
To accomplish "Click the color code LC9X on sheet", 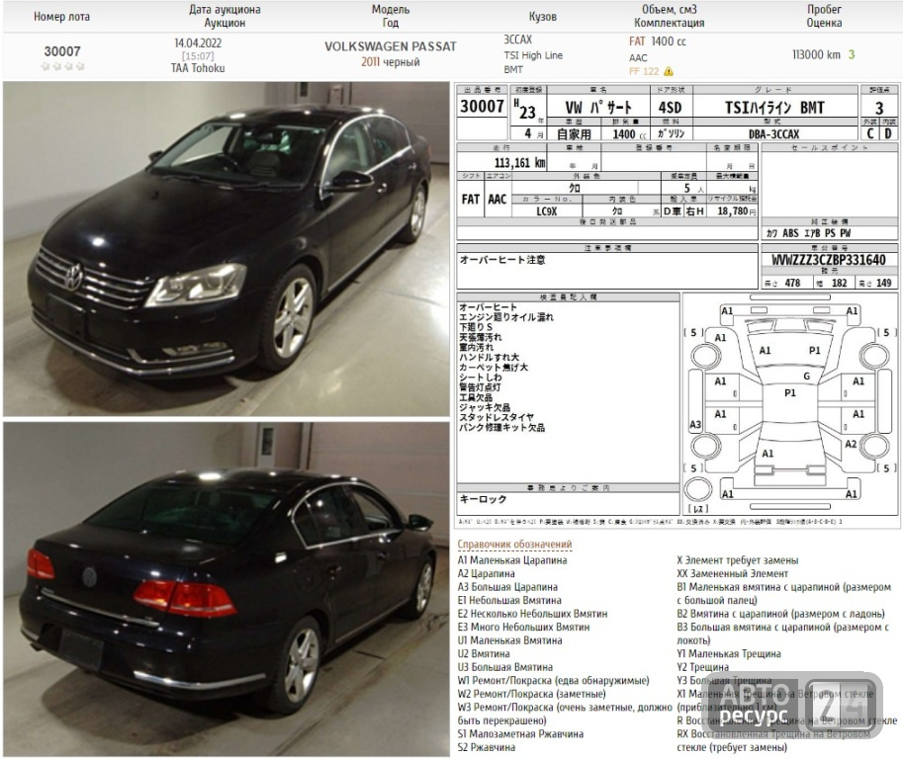I will 547,211.
